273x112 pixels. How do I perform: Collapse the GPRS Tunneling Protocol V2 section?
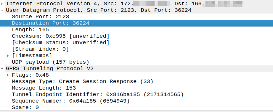(2, 69)
